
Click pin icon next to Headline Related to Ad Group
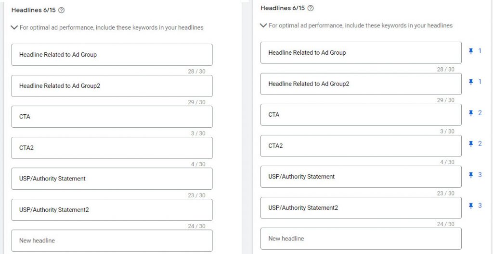click(471, 51)
